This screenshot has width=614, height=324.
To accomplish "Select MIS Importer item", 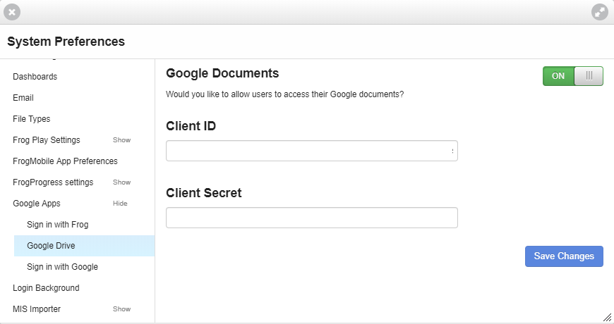I will [37, 309].
